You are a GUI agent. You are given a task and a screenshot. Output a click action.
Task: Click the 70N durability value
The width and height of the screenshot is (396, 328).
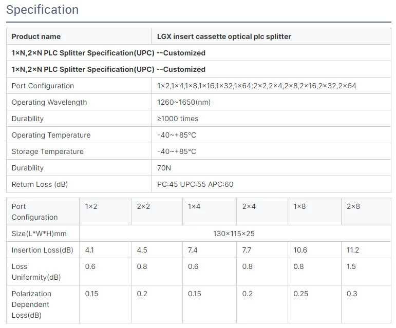coord(164,168)
